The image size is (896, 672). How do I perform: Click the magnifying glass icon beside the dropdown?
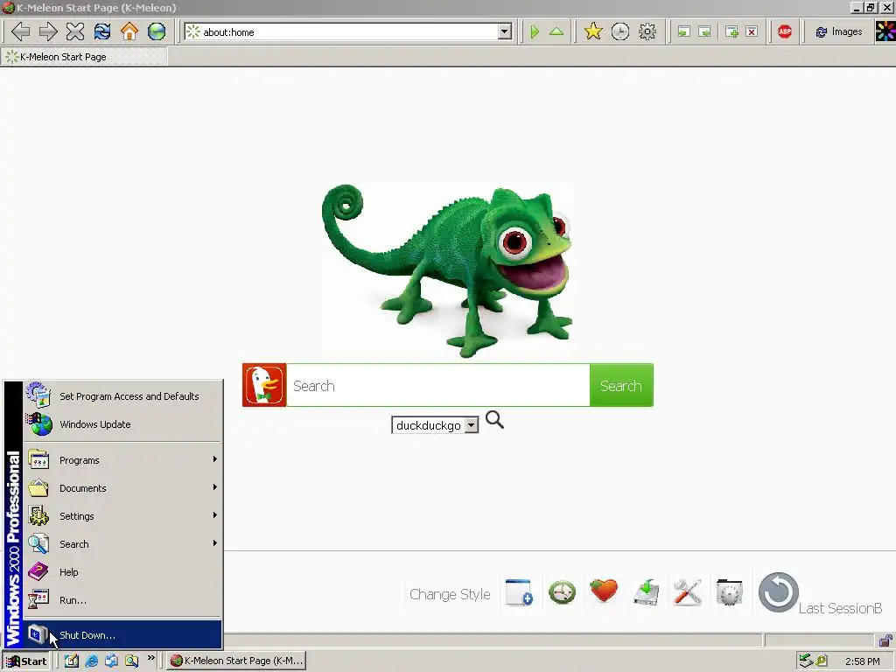click(495, 420)
